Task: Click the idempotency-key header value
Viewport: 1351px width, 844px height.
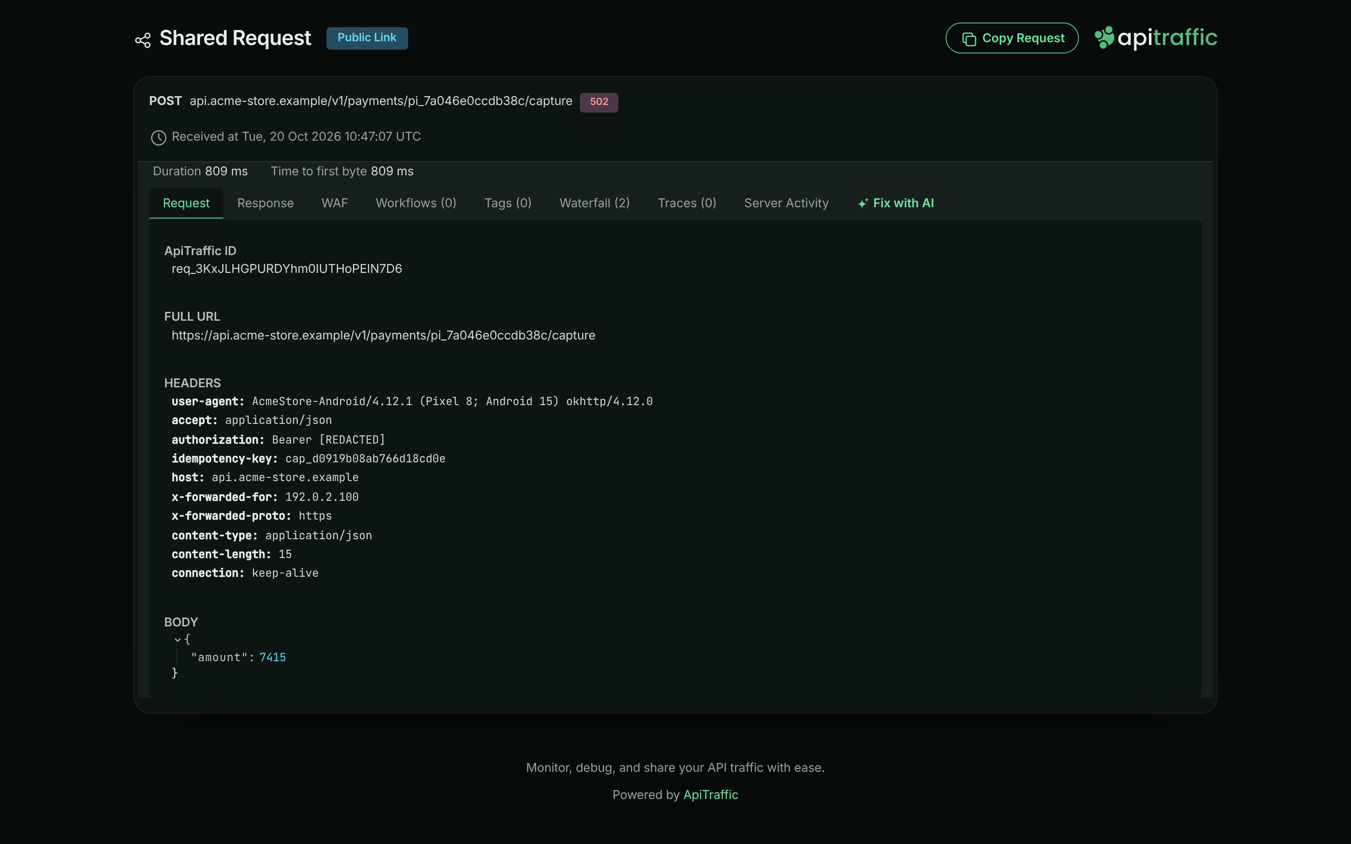Action: (x=365, y=459)
